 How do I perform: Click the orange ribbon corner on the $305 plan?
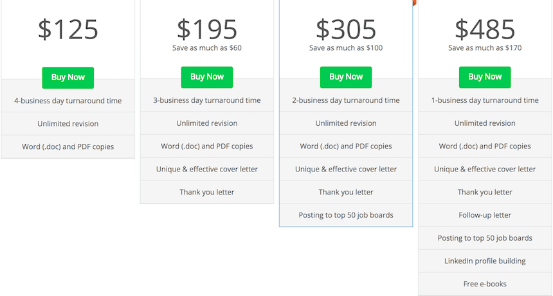tap(414, 2)
